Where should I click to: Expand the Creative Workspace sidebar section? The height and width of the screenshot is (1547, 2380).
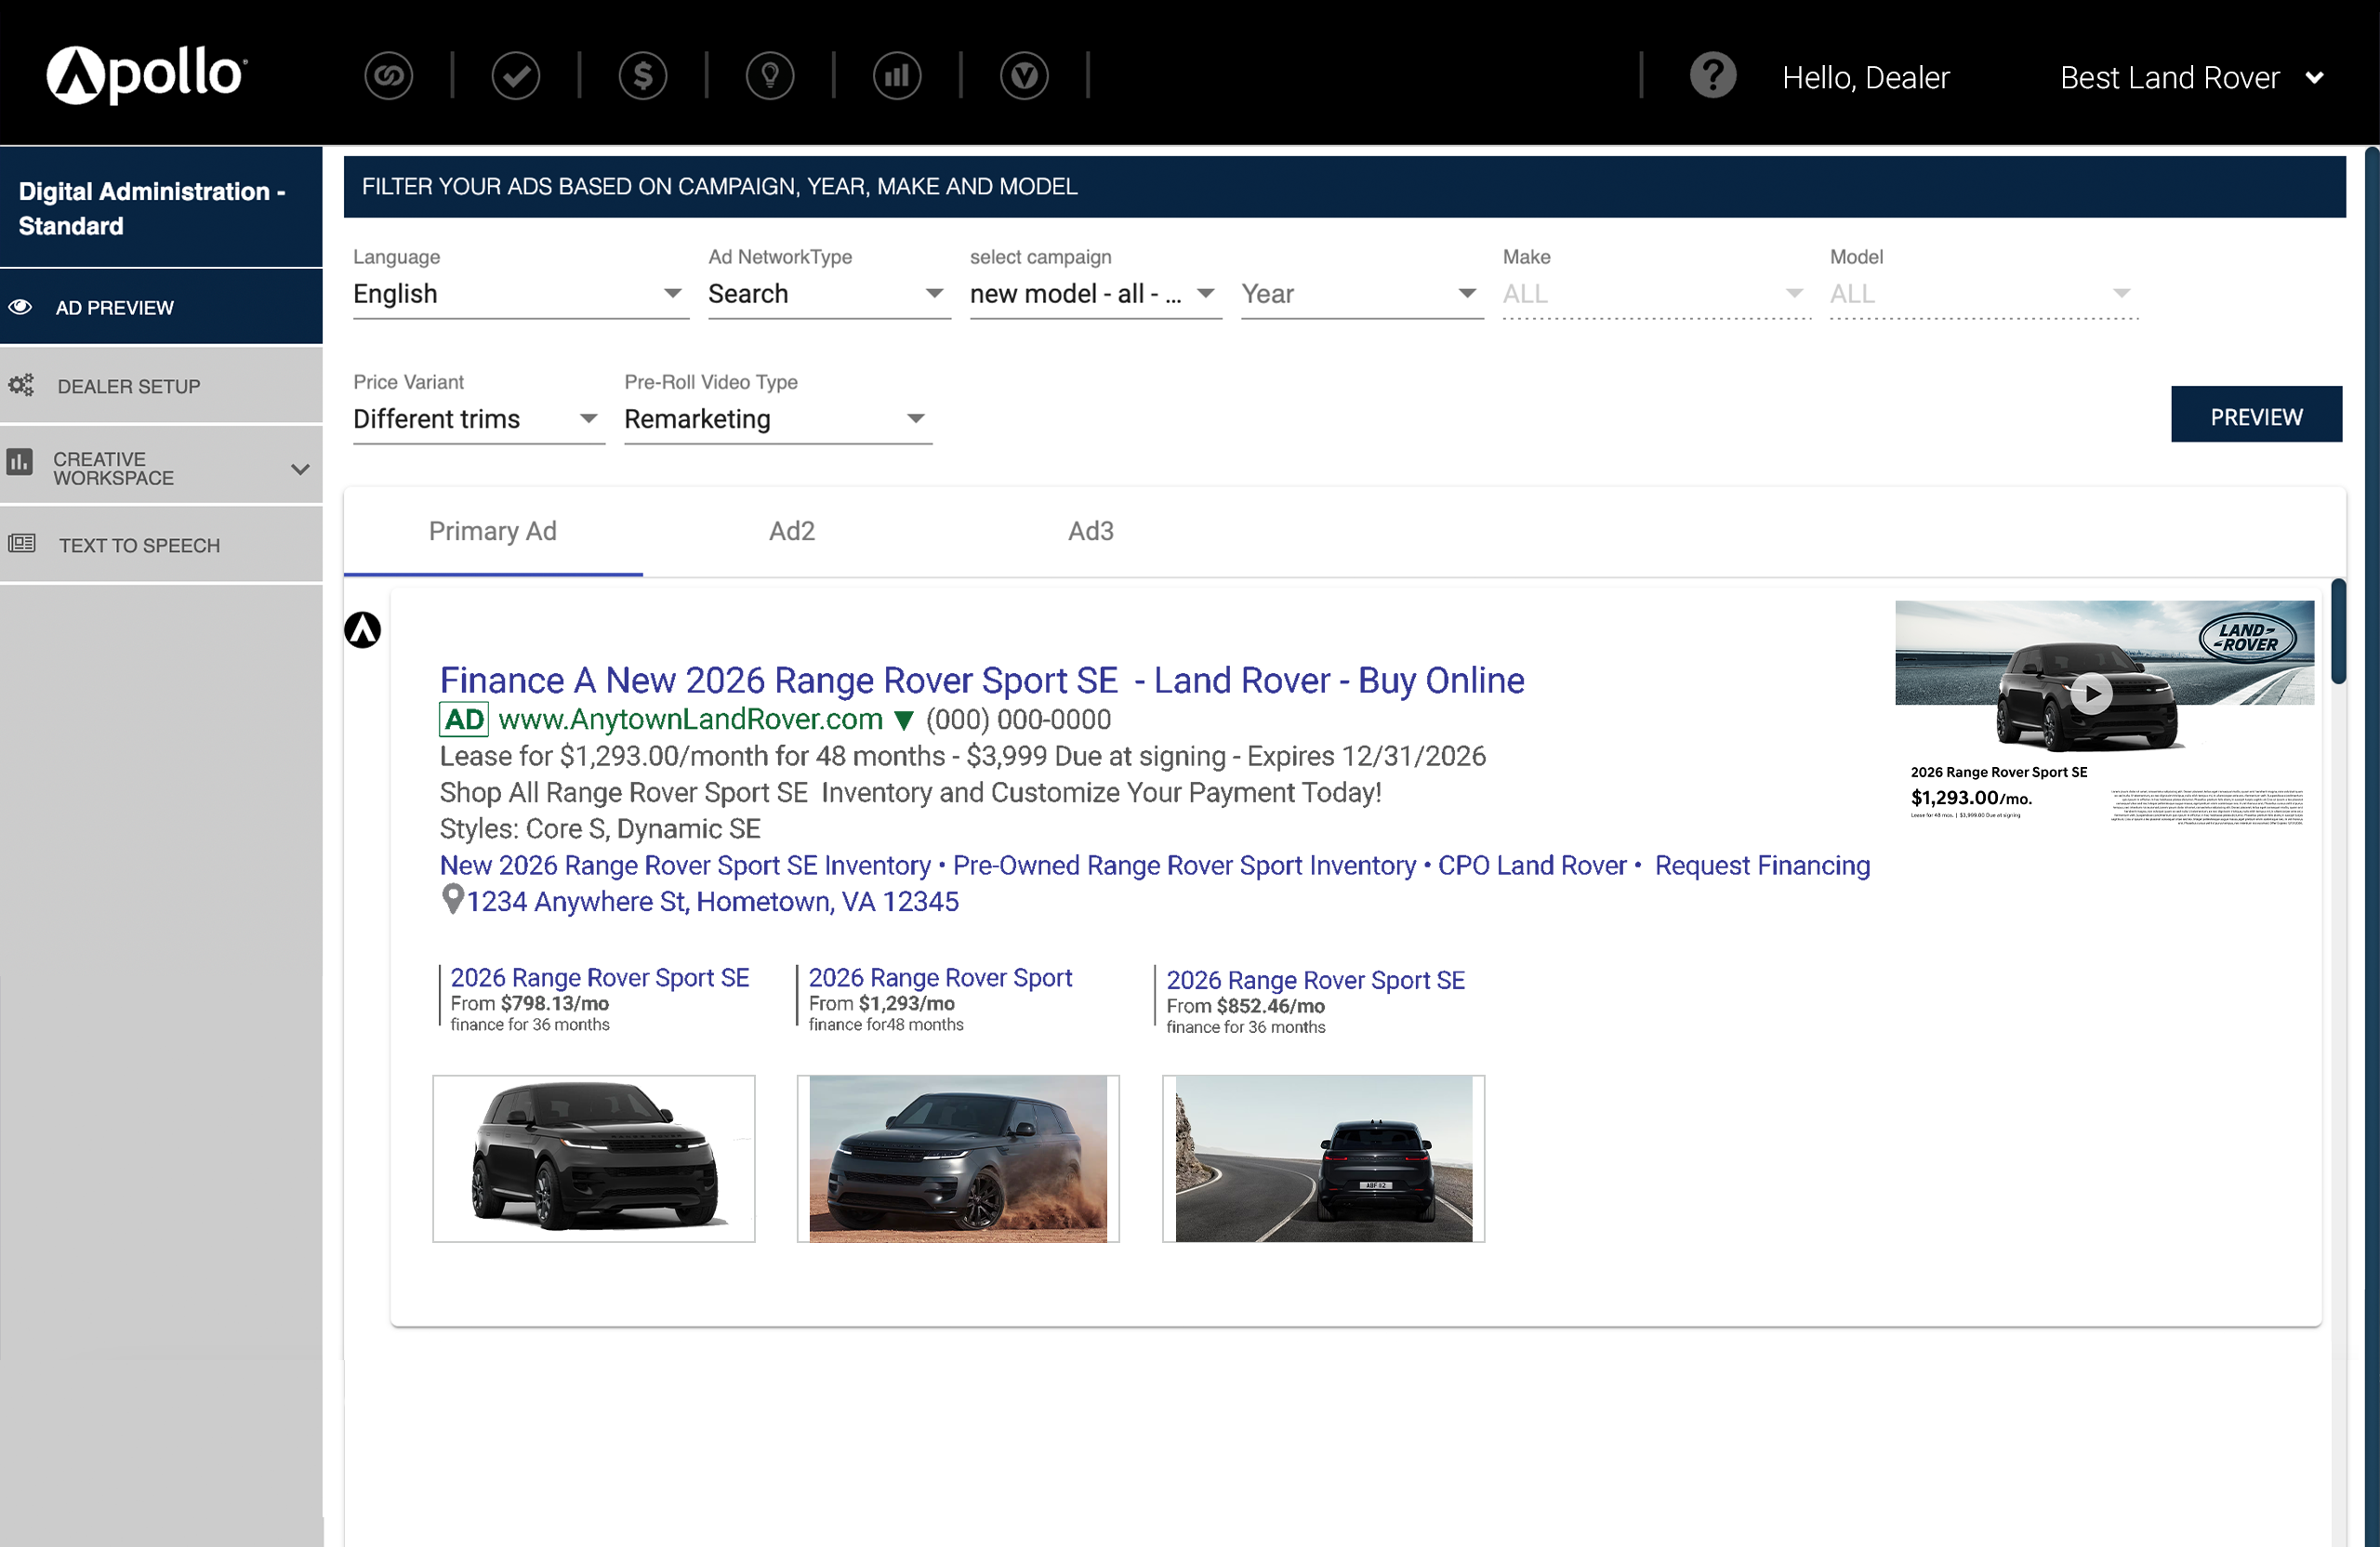pyautogui.click(x=160, y=468)
